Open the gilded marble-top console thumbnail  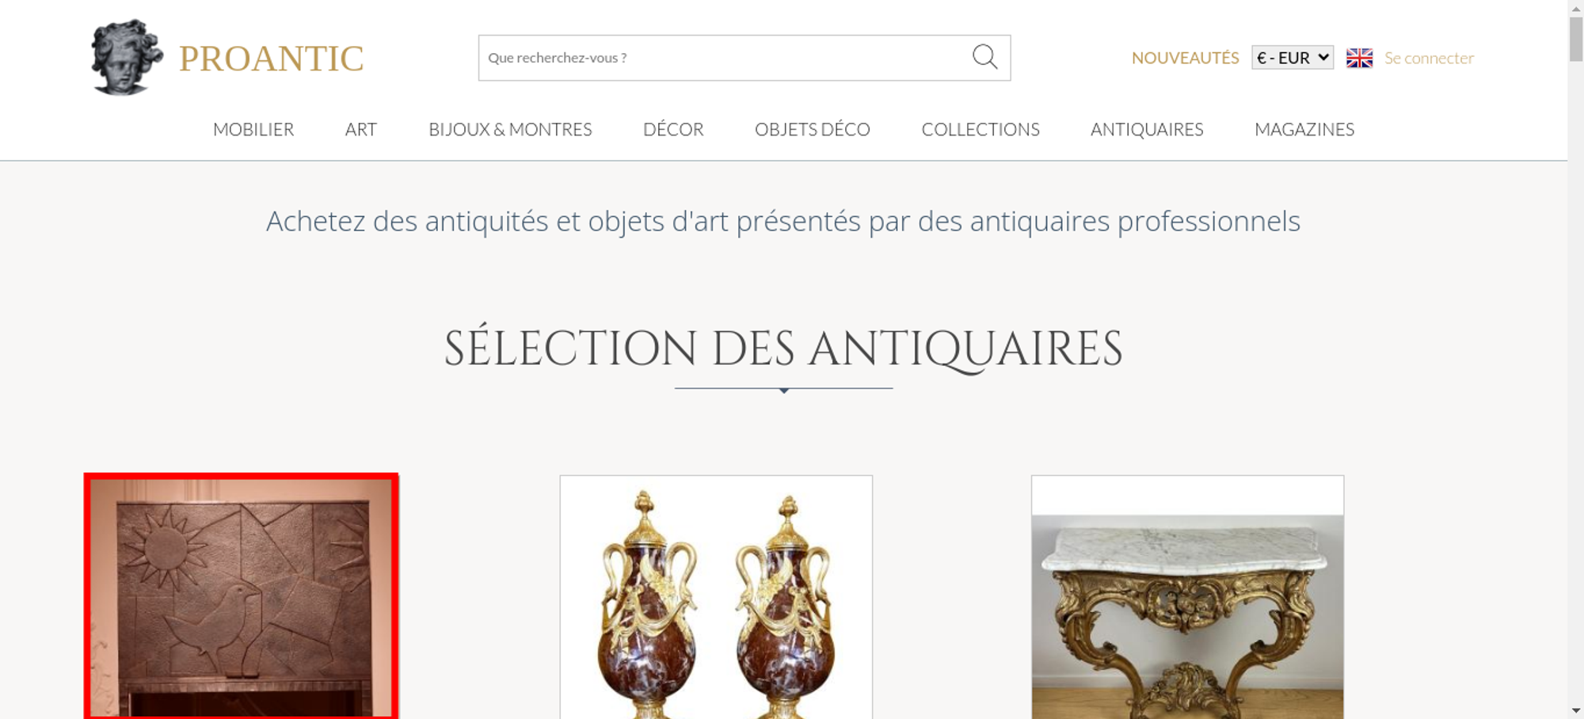1187,597
